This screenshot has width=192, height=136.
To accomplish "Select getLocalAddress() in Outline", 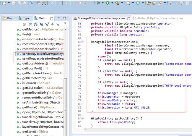I will click(40, 64).
